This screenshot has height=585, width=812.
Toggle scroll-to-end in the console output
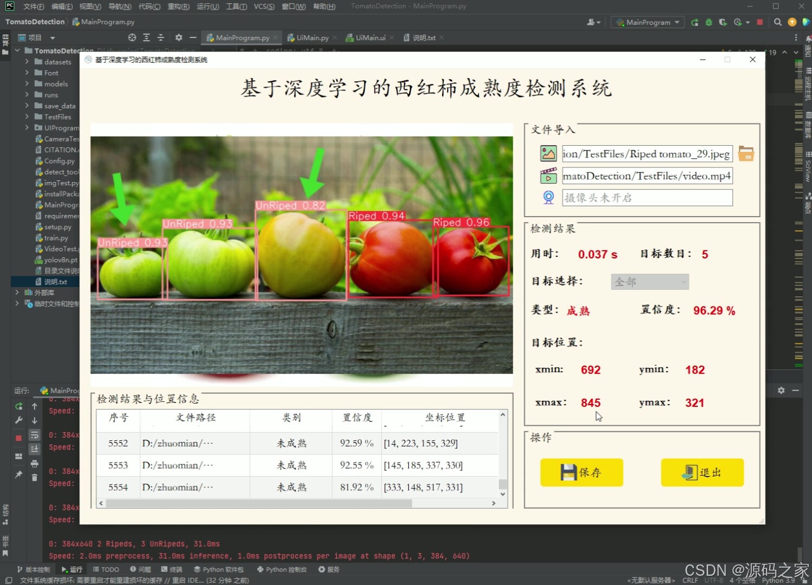(35, 448)
